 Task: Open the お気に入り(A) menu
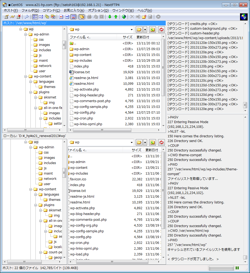pos(74,10)
